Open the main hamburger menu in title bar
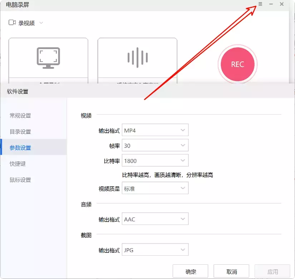295x279 pixels. pos(260,4)
